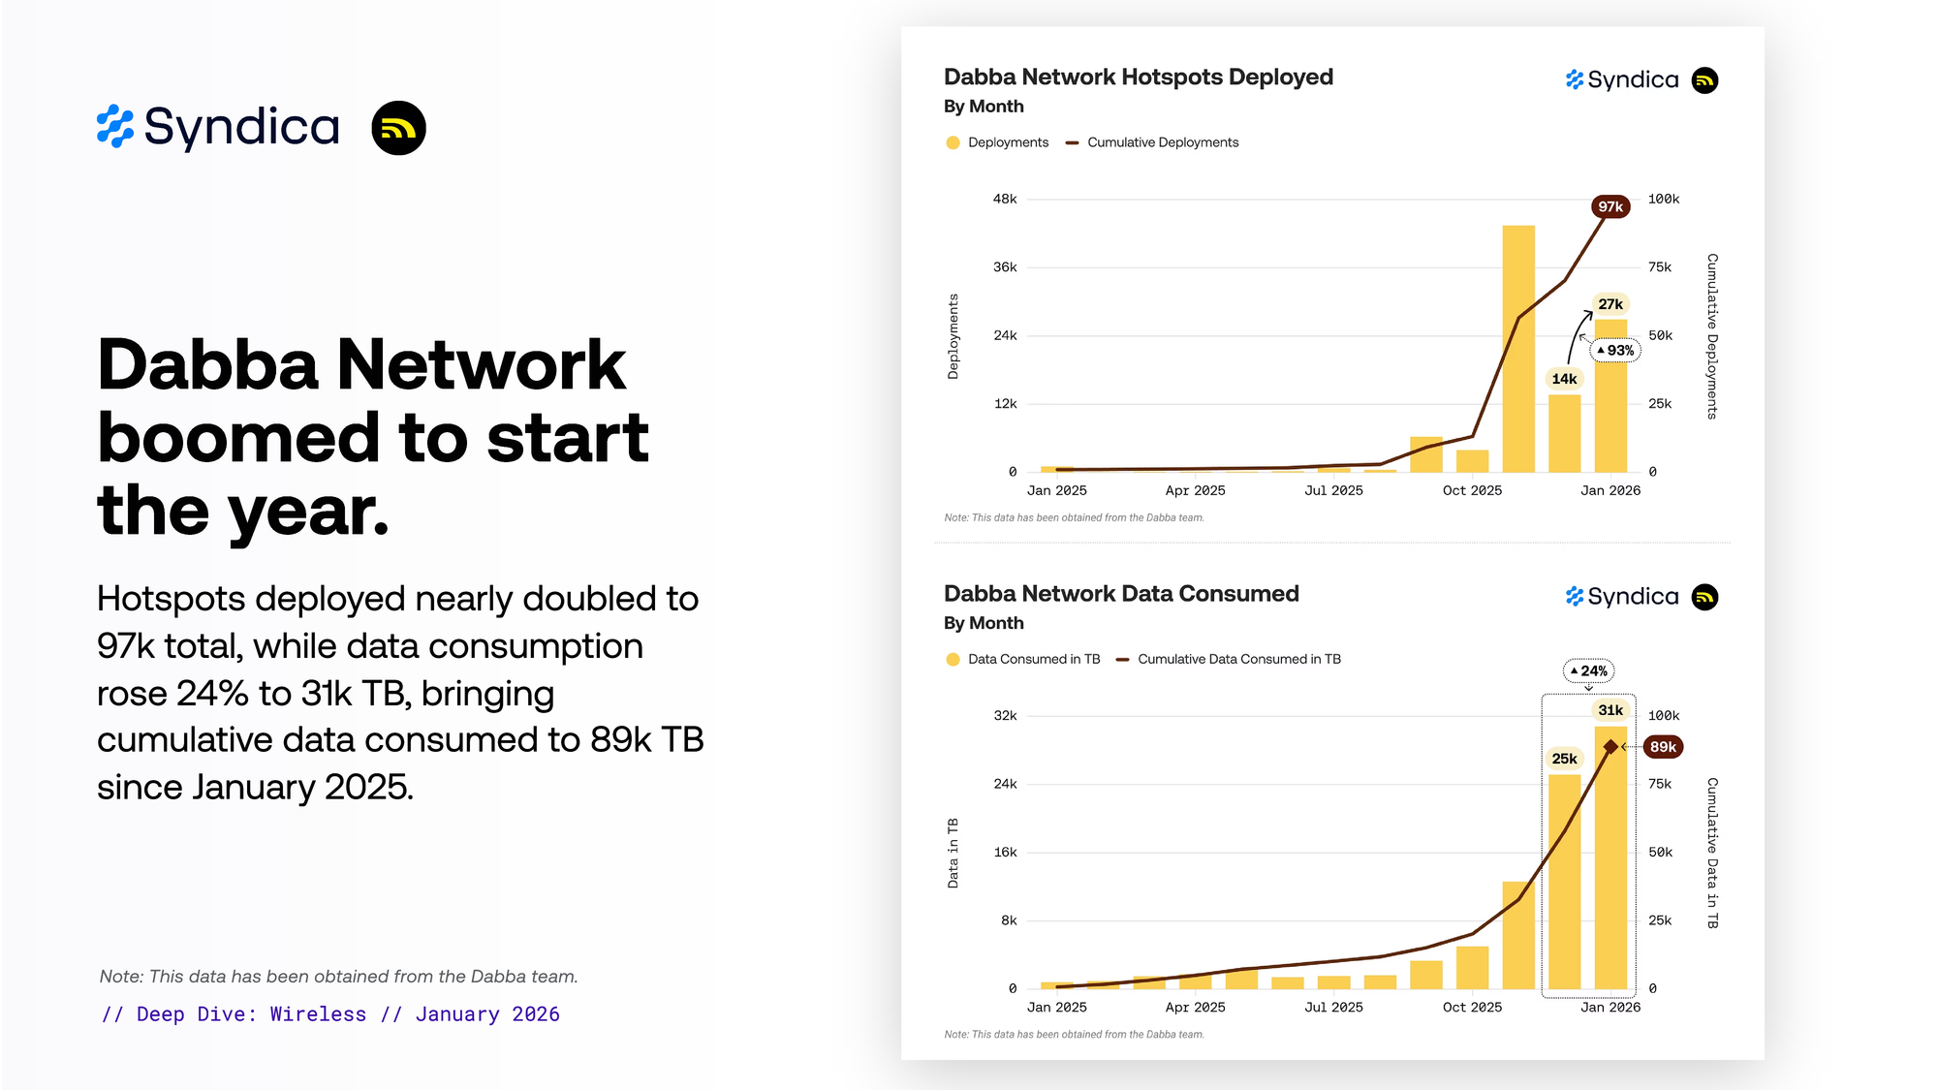This screenshot has height=1090, width=1938.
Task: Click the 24% growth badge above the bars
Action: click(1588, 670)
